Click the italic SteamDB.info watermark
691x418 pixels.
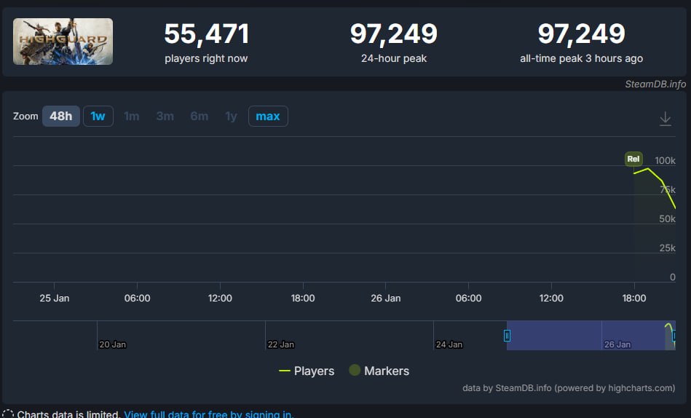pos(655,84)
